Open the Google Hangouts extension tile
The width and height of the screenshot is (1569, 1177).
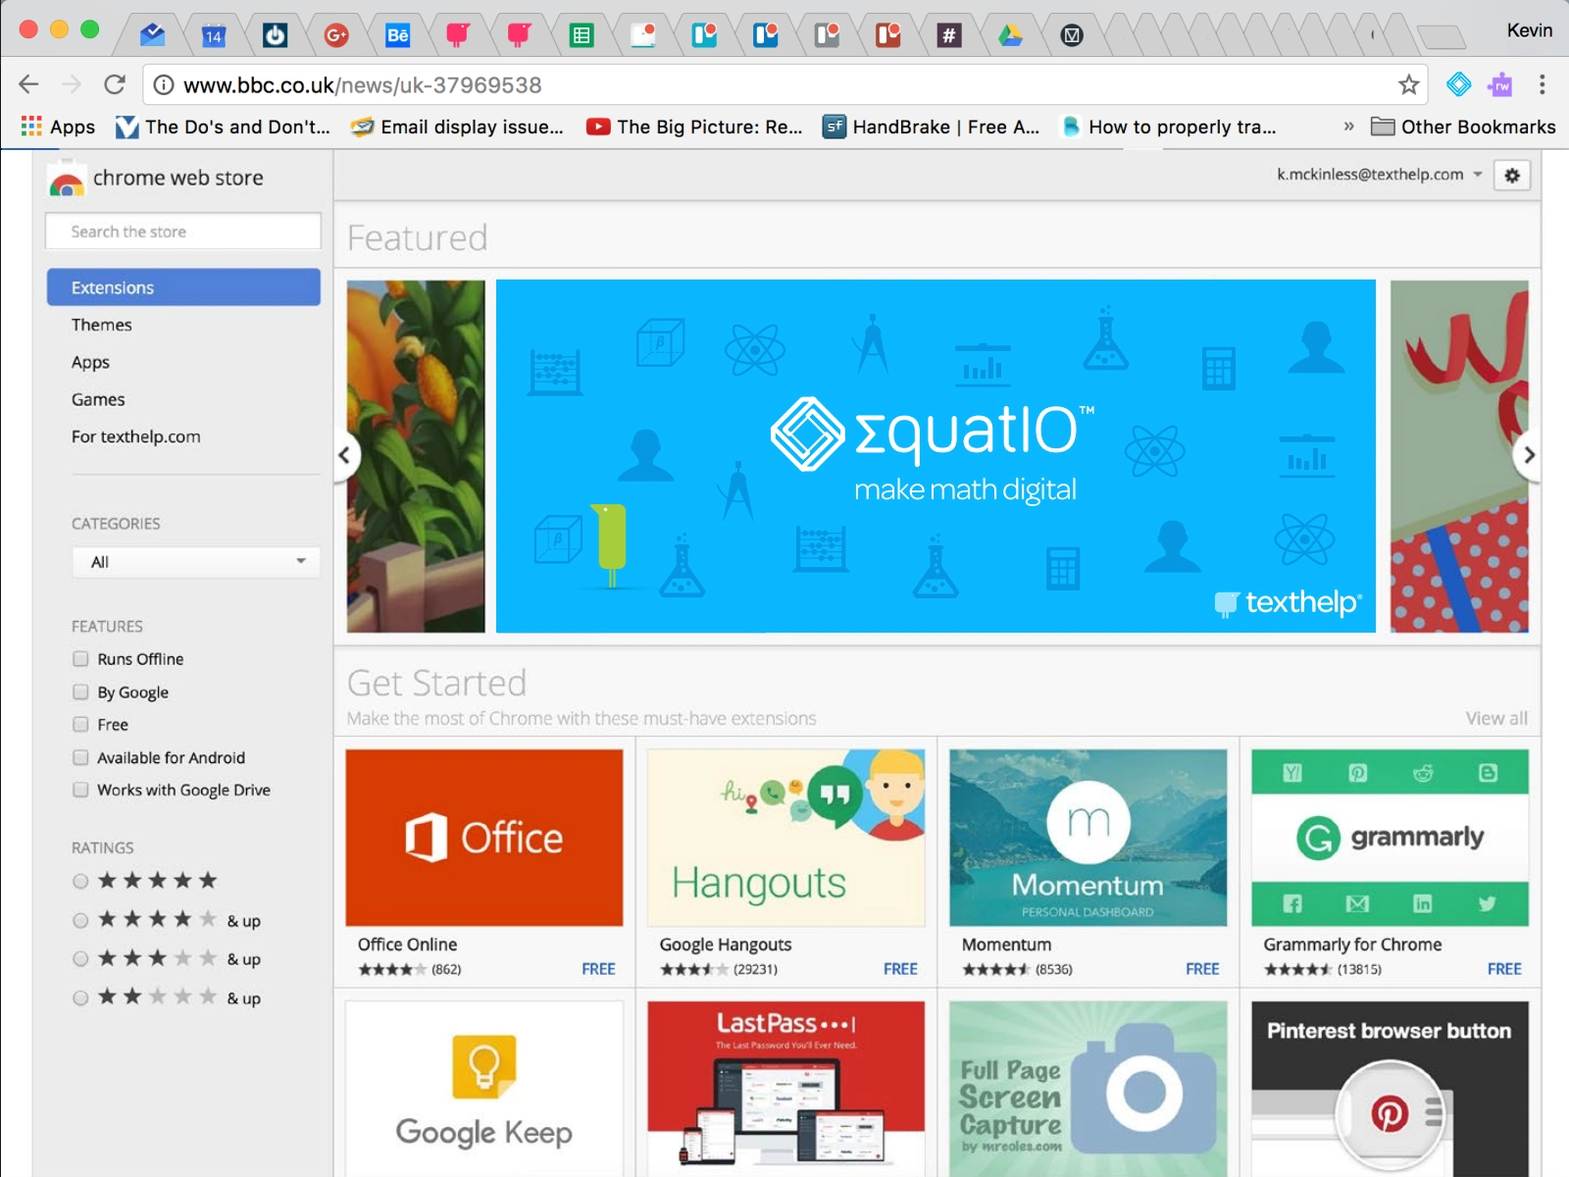coord(786,863)
